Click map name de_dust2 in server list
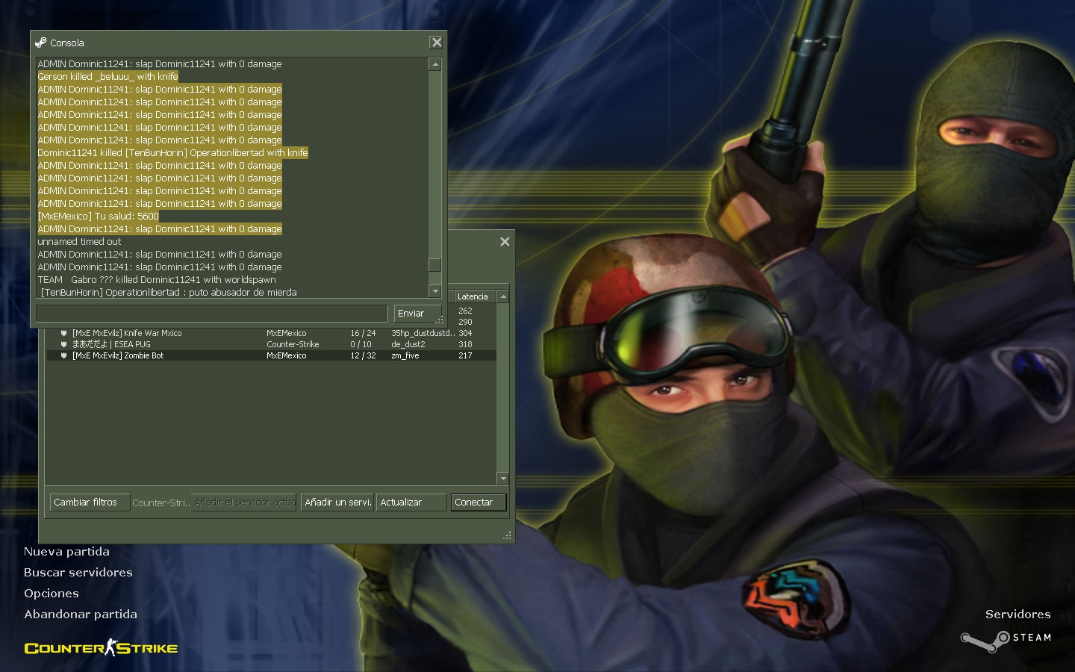This screenshot has width=1075, height=672. pos(408,344)
